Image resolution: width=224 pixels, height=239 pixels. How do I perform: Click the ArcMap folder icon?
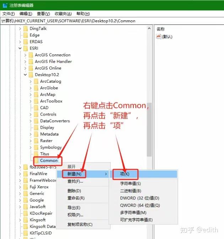point(36,95)
